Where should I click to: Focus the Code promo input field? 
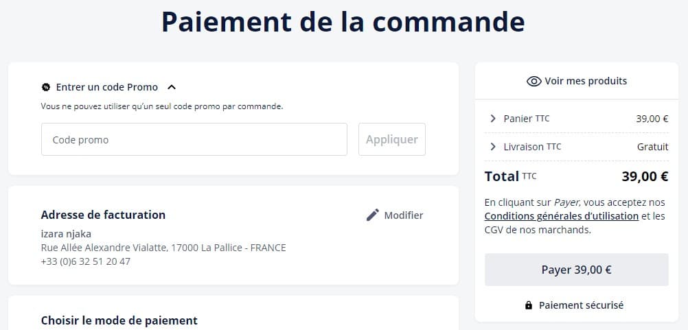pyautogui.click(x=194, y=139)
